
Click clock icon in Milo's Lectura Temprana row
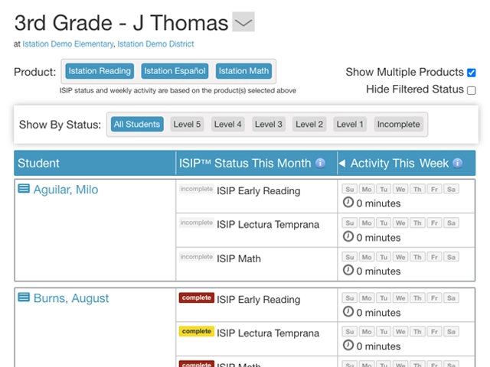point(348,236)
